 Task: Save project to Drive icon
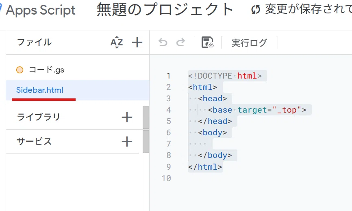point(207,42)
